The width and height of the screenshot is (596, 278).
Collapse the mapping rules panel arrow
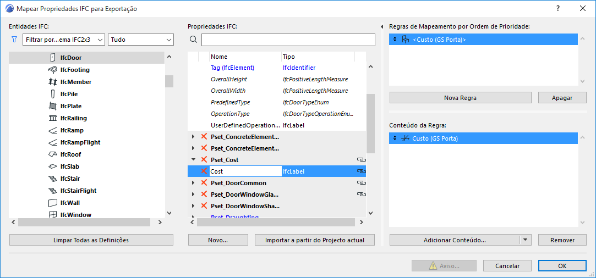(381, 27)
